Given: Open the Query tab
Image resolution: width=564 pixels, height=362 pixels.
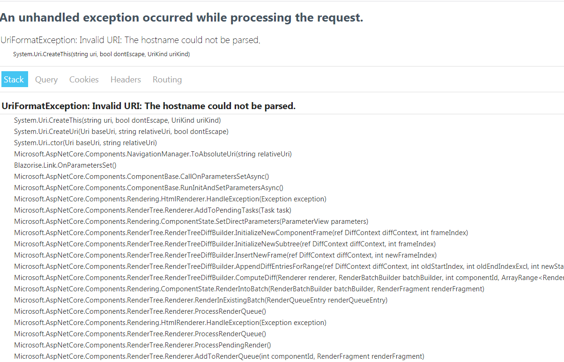Looking at the screenshot, I should click(46, 79).
